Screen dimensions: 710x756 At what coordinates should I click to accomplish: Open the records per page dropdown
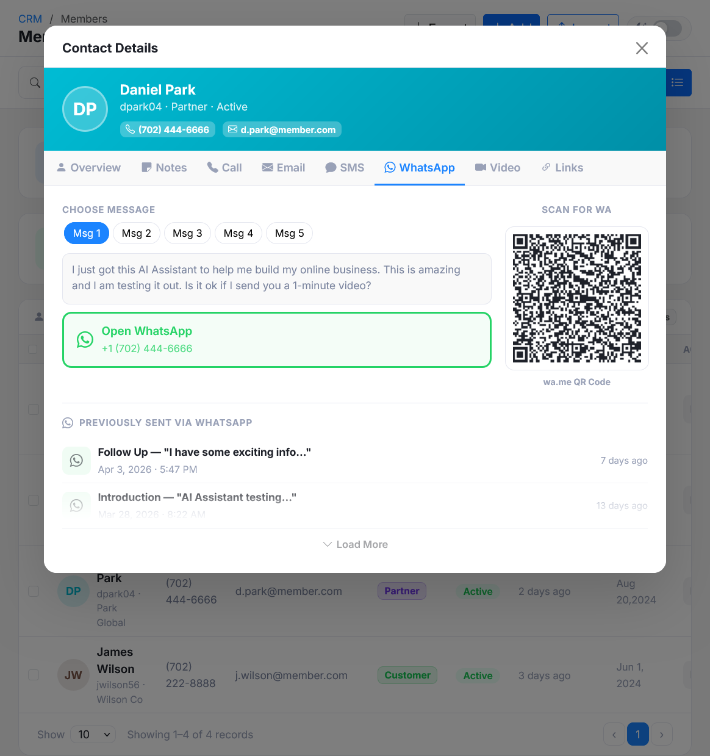[x=93, y=735]
